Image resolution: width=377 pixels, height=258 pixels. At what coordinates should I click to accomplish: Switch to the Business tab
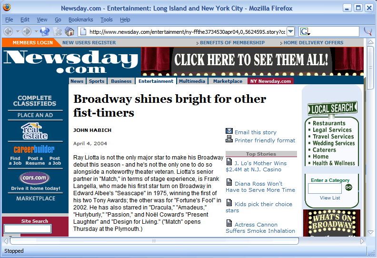click(121, 81)
